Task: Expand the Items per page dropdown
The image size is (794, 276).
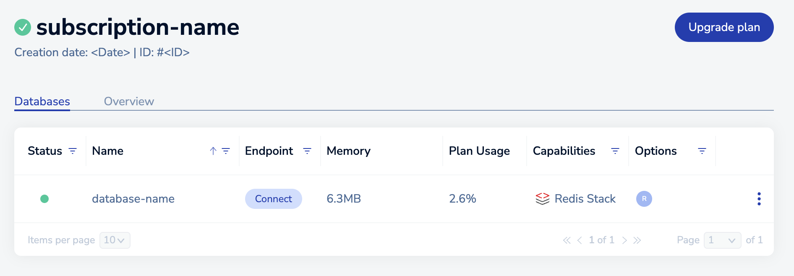Action: click(x=115, y=240)
